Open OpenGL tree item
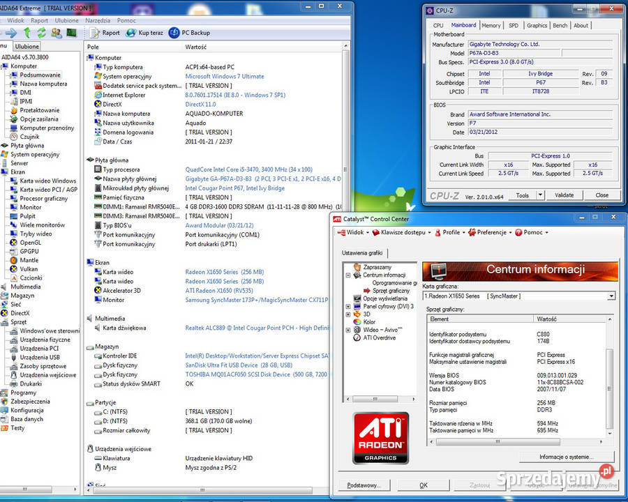Image resolution: width=628 pixels, height=502 pixels. (x=31, y=242)
